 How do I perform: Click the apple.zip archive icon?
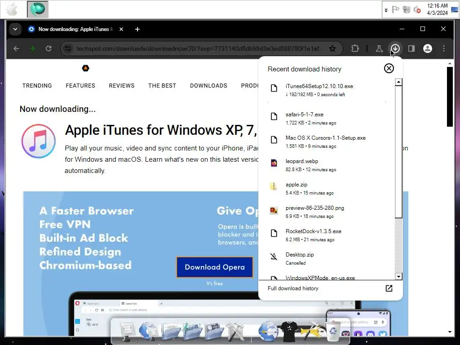[274, 186]
